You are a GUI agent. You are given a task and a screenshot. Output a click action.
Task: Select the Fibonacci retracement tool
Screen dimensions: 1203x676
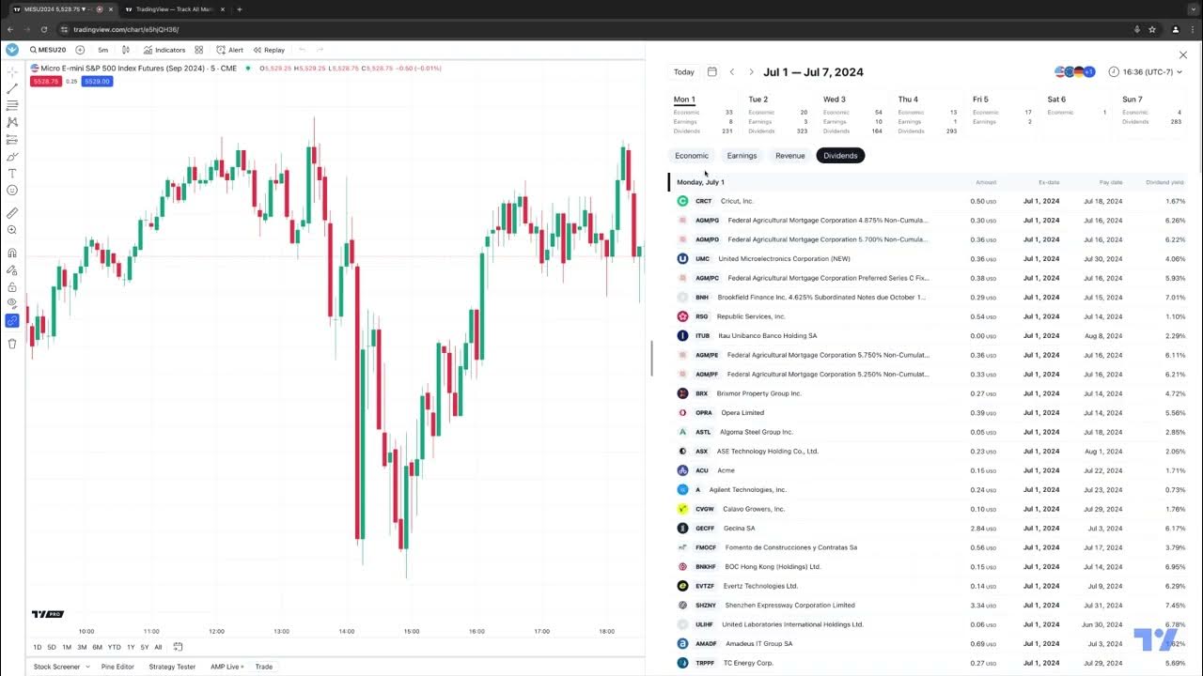[12, 106]
